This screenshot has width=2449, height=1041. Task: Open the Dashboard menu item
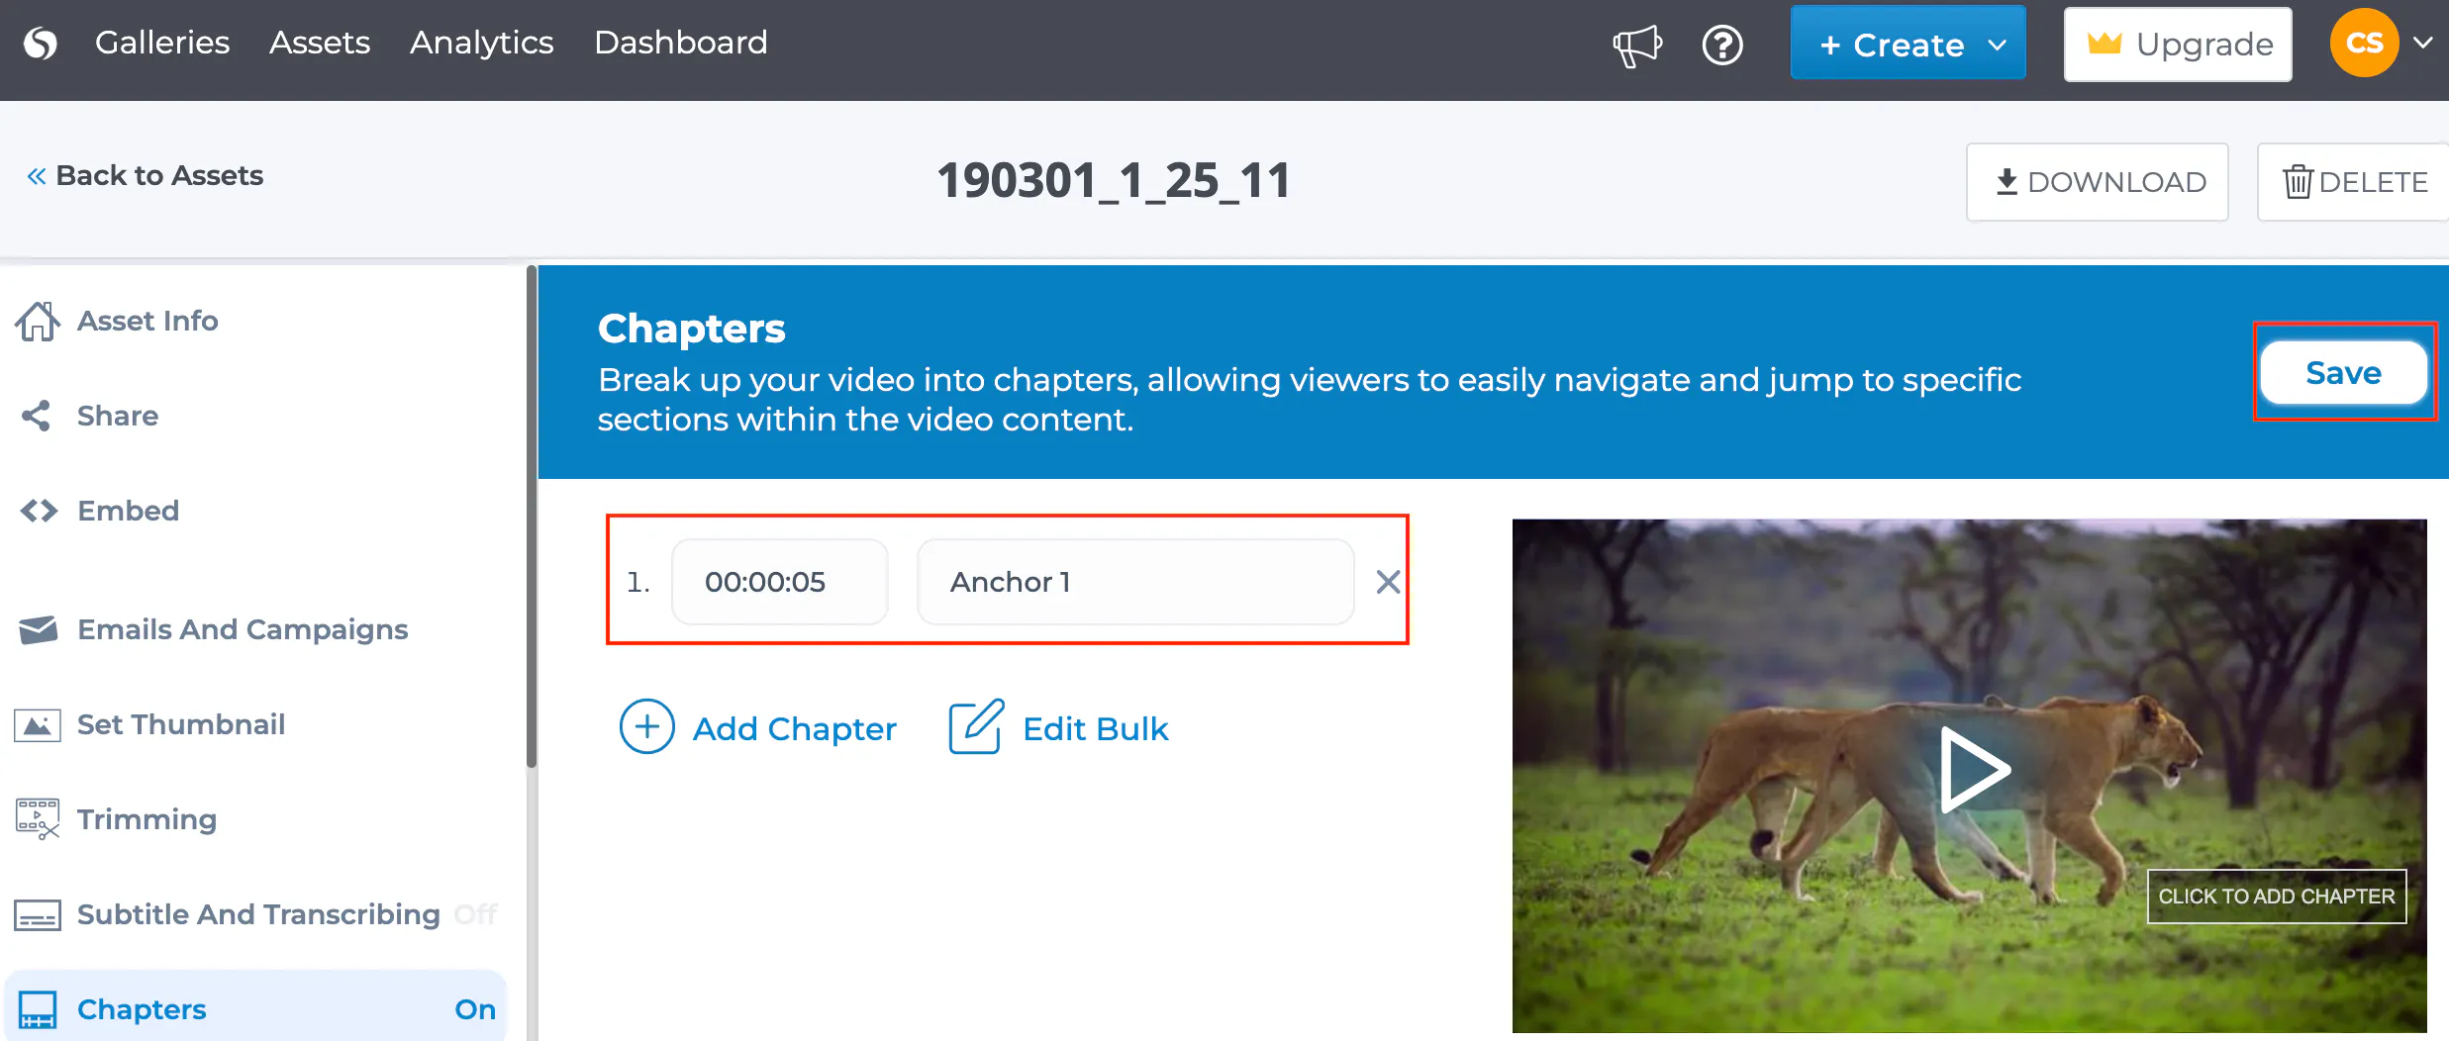click(681, 43)
